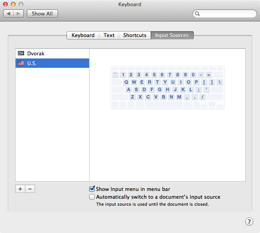Enable automatically switch to document's input source

pos(92,197)
